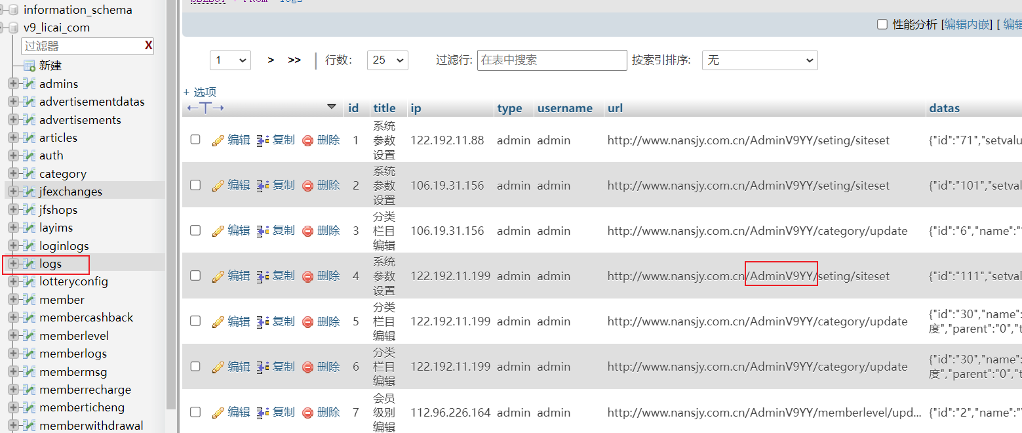
Task: Tick the checkbox for row id 2
Action: click(195, 185)
